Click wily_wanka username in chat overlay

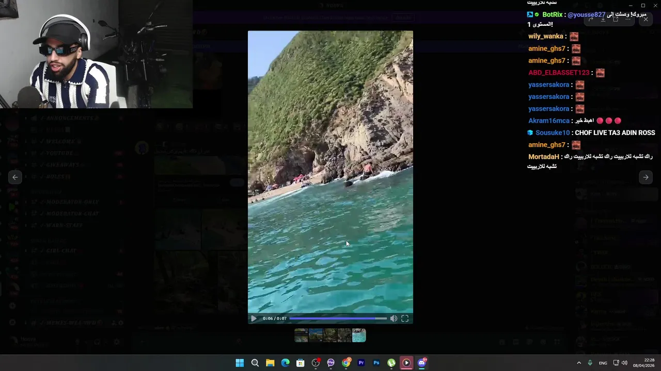pyautogui.click(x=545, y=37)
